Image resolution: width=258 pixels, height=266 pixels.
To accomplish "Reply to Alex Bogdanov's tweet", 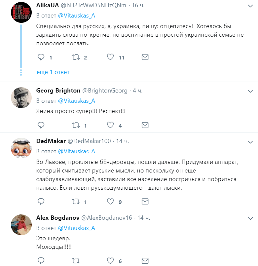I will (41, 261).
